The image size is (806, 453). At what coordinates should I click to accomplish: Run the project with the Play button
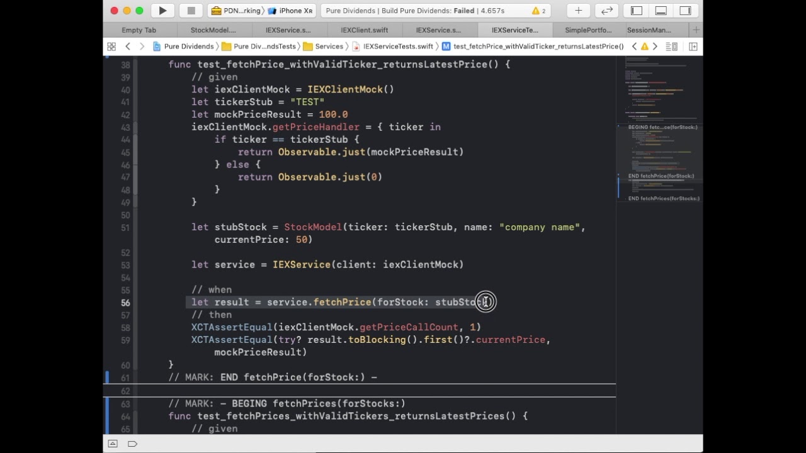(x=162, y=11)
